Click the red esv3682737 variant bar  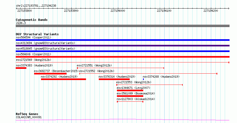coord(50,74)
